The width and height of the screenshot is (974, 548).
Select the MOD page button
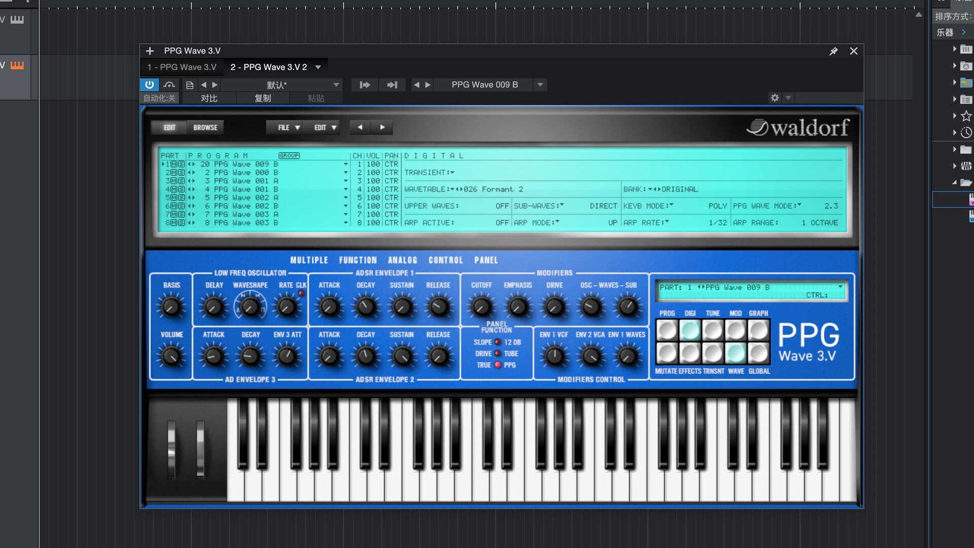[x=736, y=330]
